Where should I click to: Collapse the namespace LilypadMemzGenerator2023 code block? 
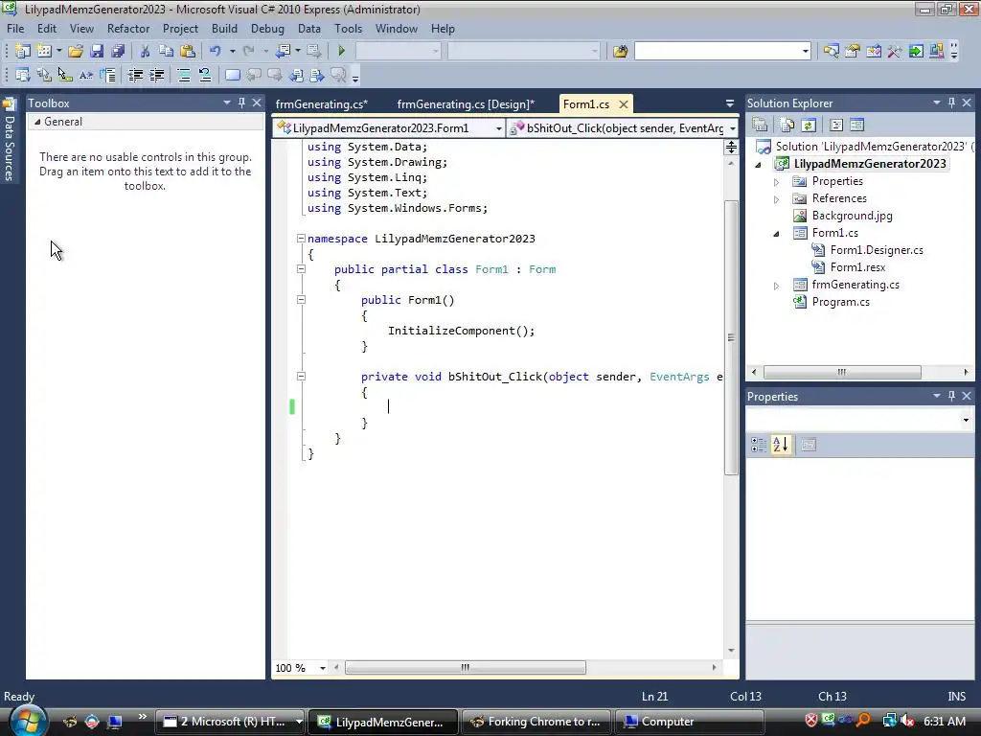pos(301,239)
